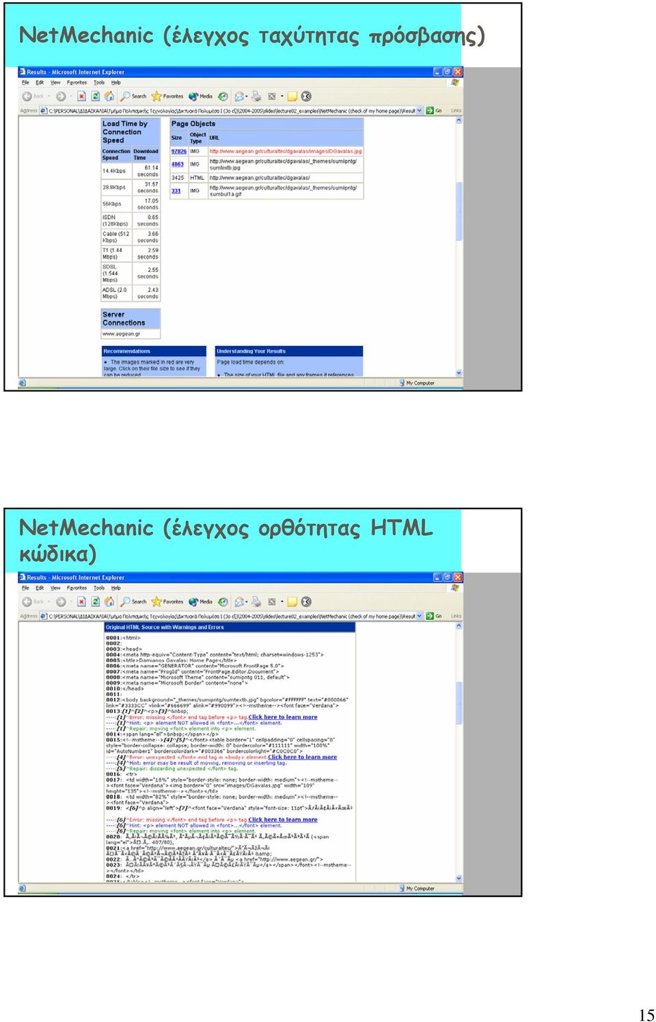Screen dimensions: 656x1022
Task: Click the Back button in the upper Explorer window
Action: point(32,96)
